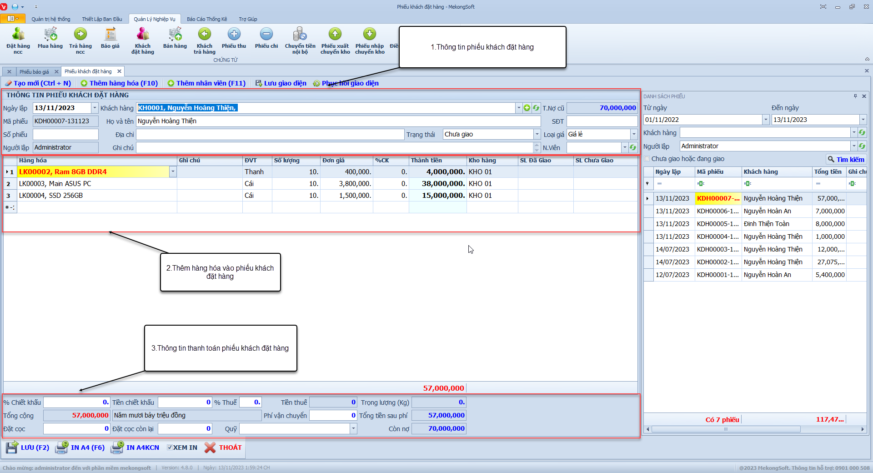The height and width of the screenshot is (473, 873).
Task: Switch to Báo Cáo Thống Kê tab
Action: coord(207,19)
